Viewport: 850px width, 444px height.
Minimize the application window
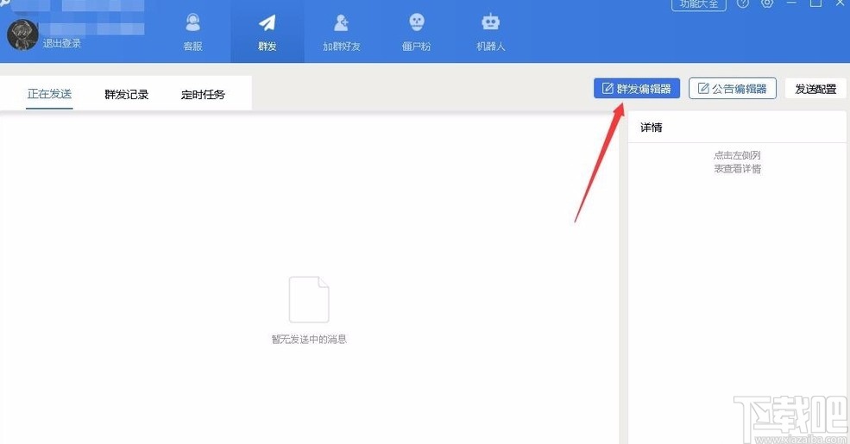[791, 3]
